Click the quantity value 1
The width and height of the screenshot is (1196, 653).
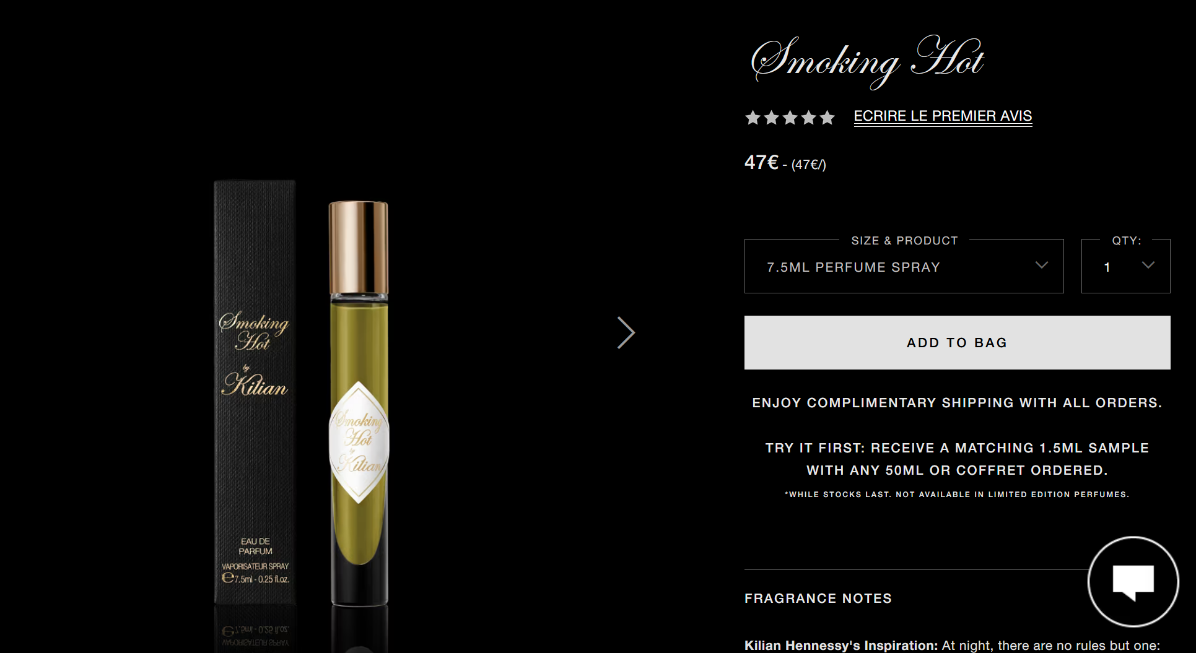[x=1107, y=267]
